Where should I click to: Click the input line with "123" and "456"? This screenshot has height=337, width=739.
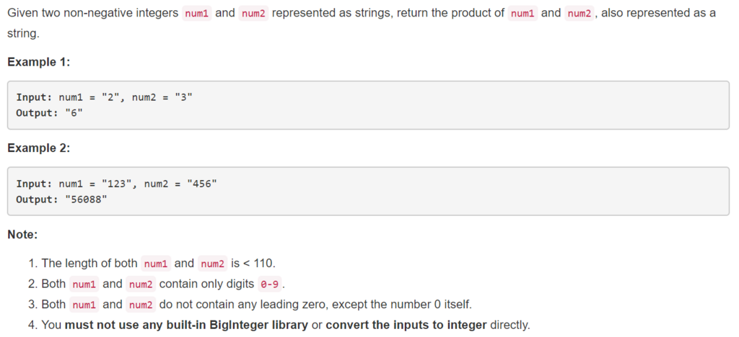tap(116, 184)
